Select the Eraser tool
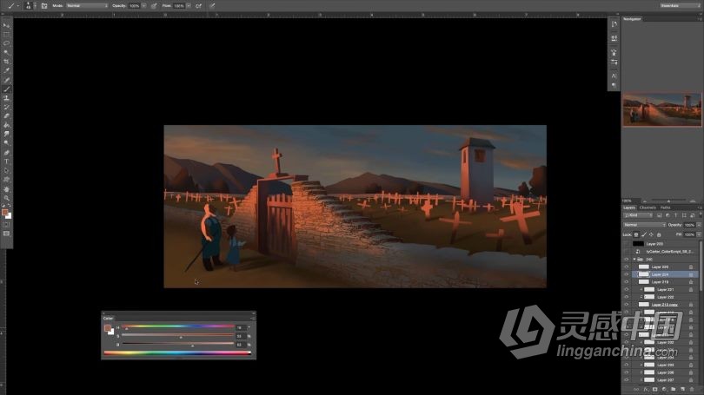 click(6, 116)
